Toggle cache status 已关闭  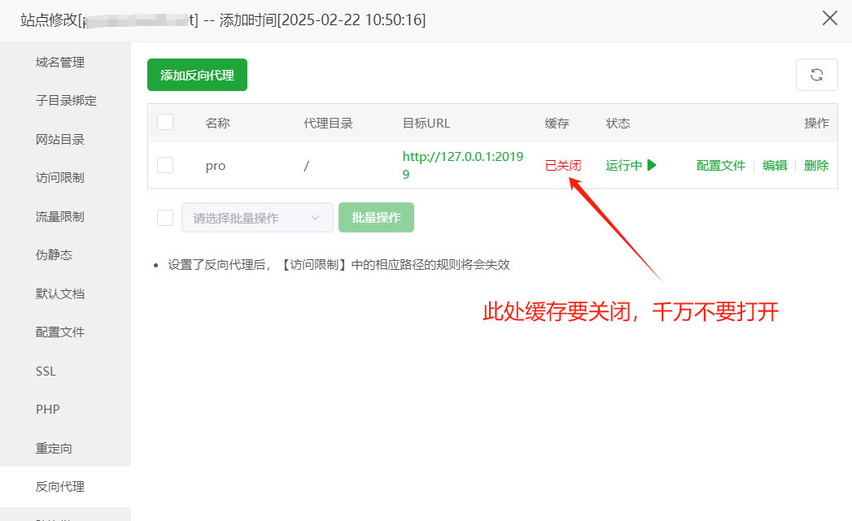(563, 166)
